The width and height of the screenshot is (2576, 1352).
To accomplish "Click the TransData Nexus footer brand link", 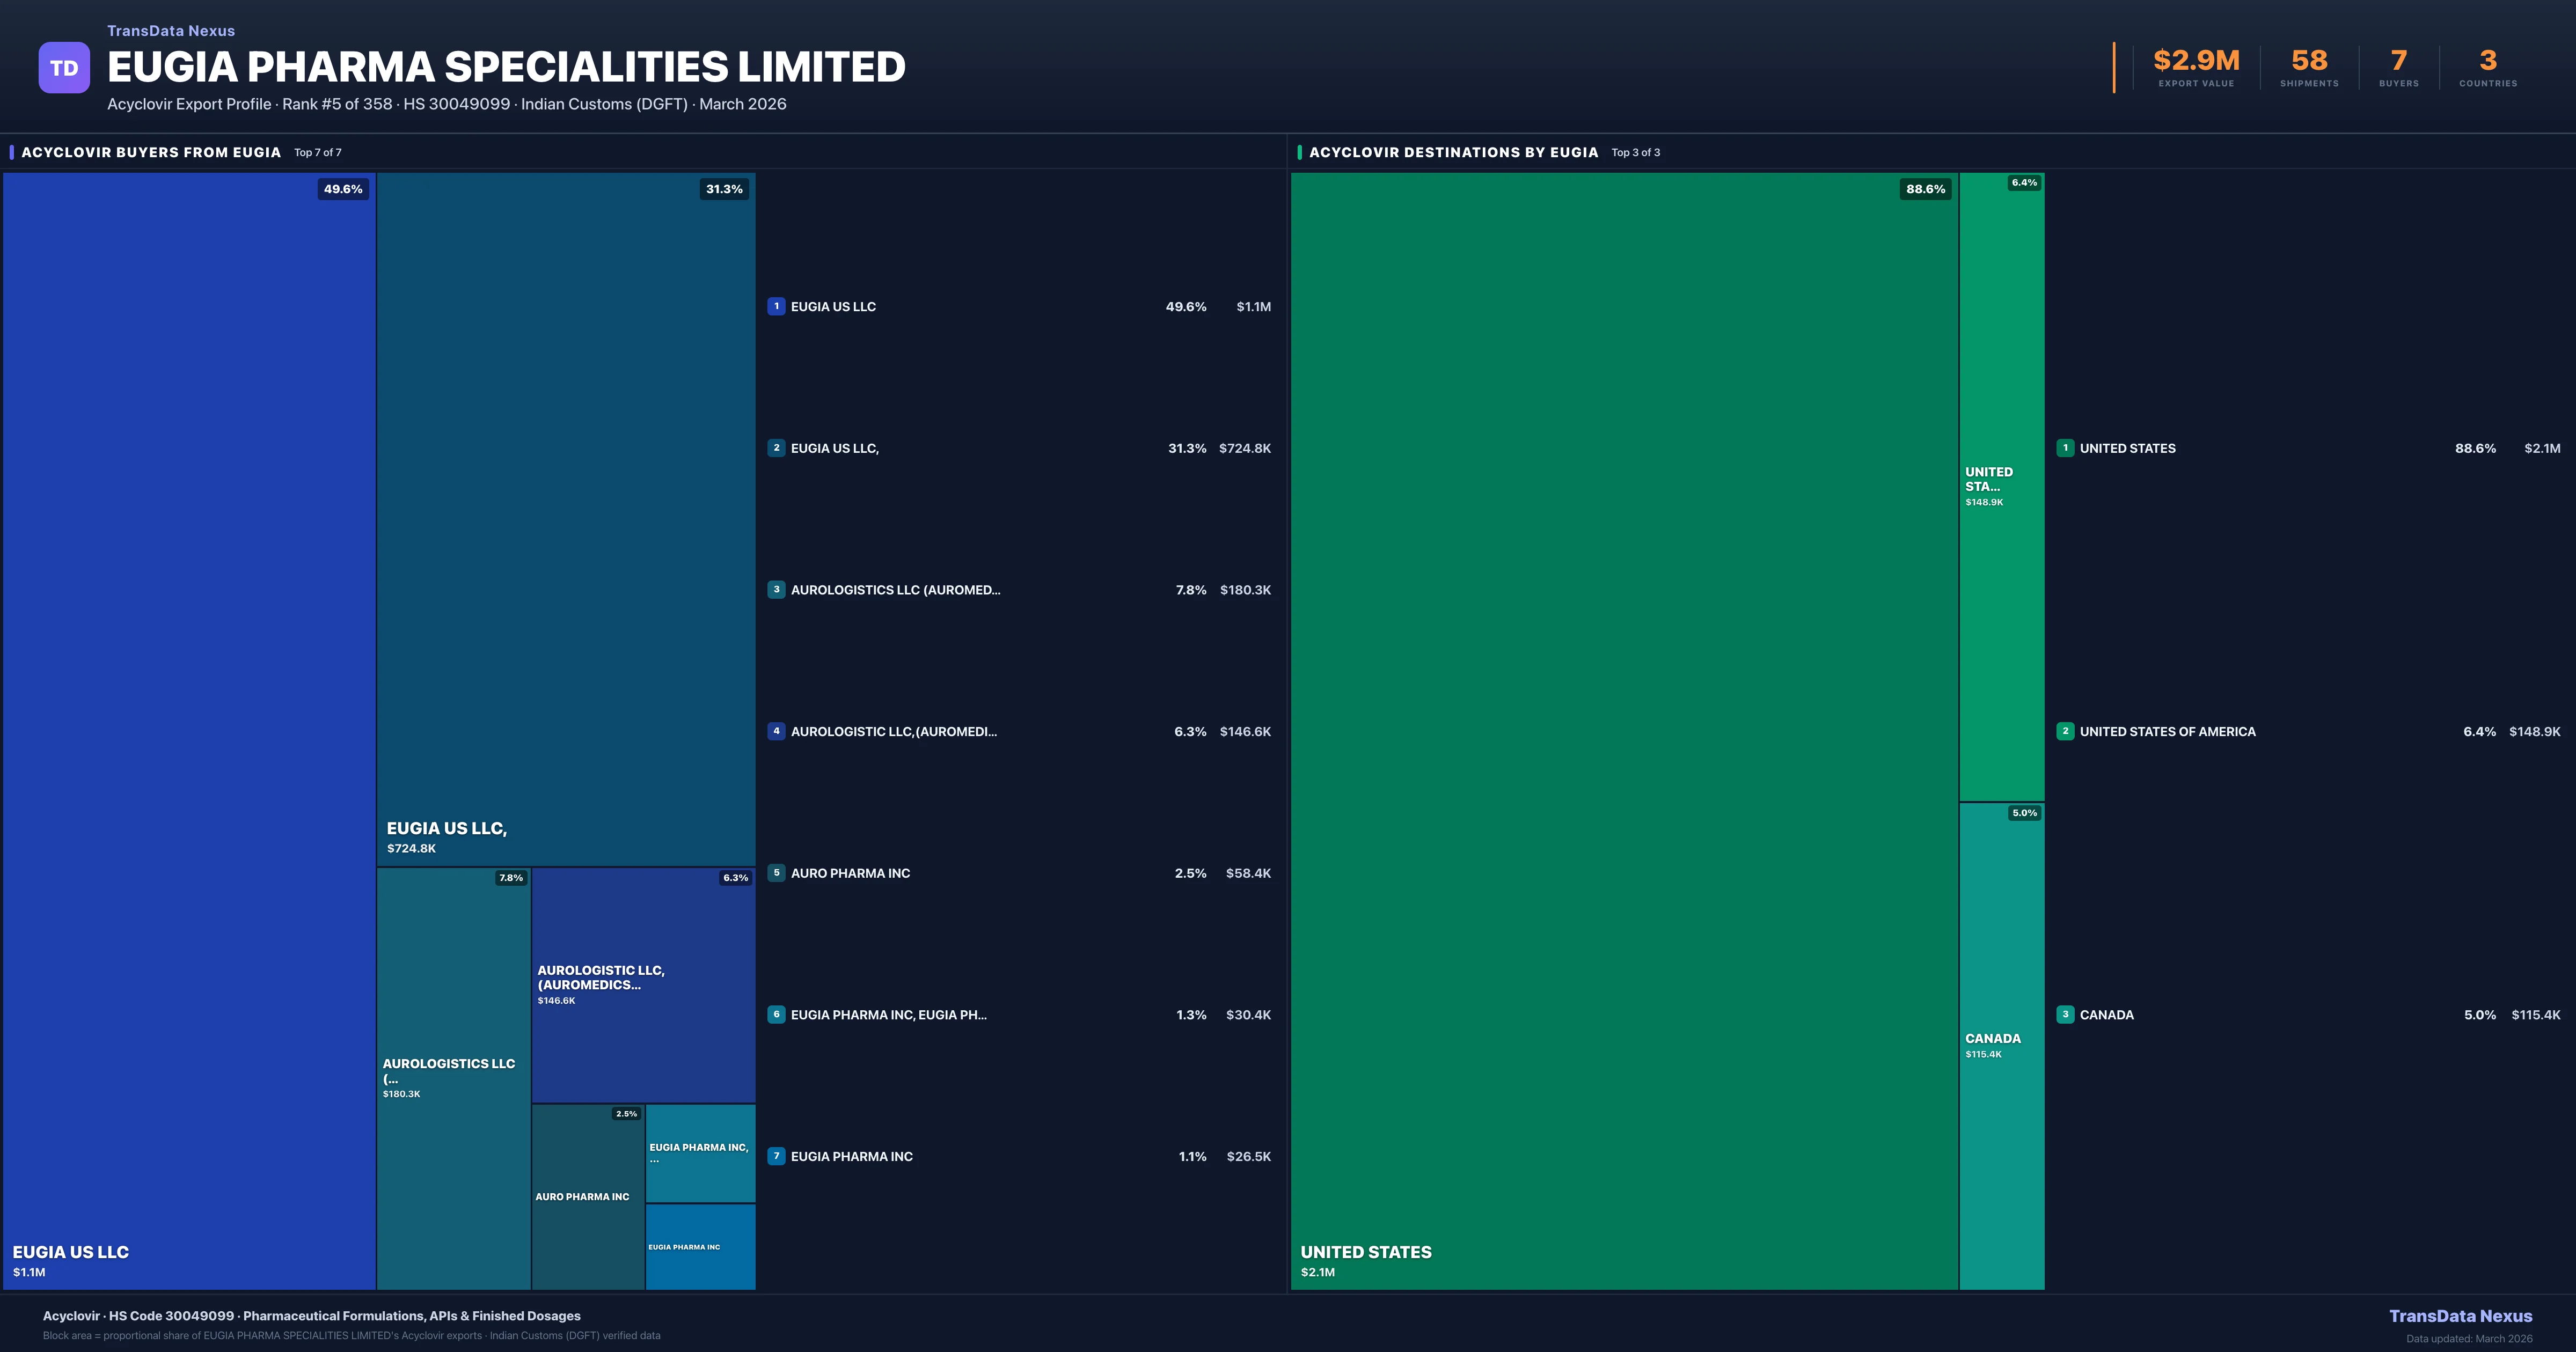I will 2460,1315.
